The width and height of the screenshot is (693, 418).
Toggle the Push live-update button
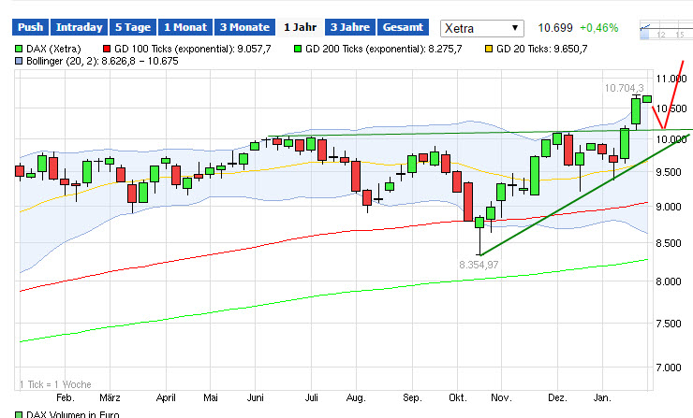tap(31, 28)
